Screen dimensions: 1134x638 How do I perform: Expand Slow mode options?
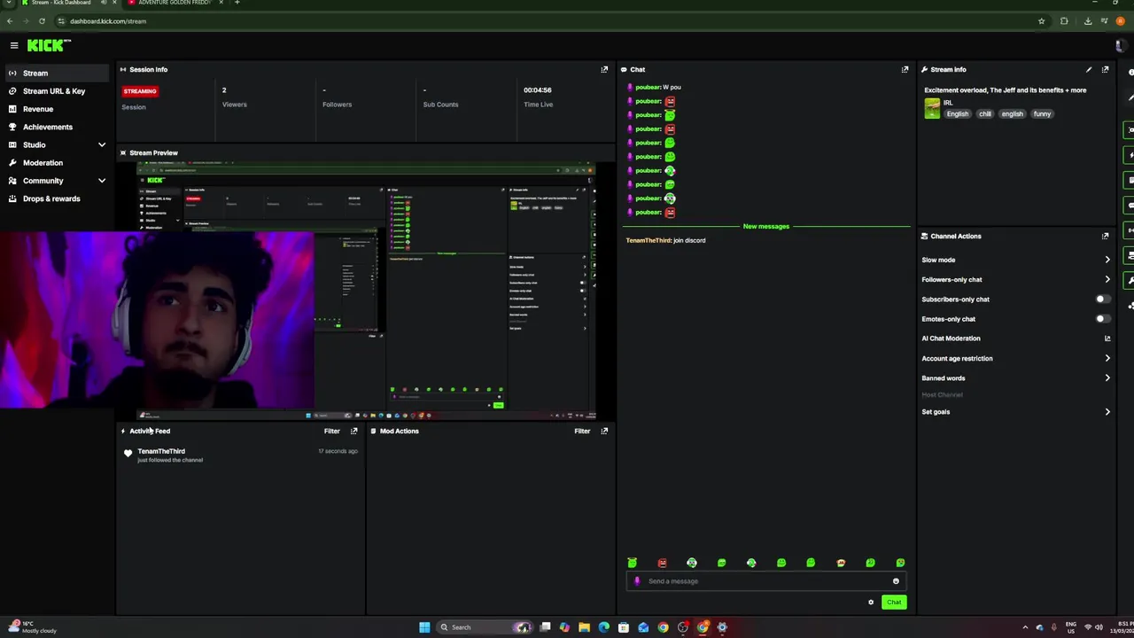pos(1107,260)
